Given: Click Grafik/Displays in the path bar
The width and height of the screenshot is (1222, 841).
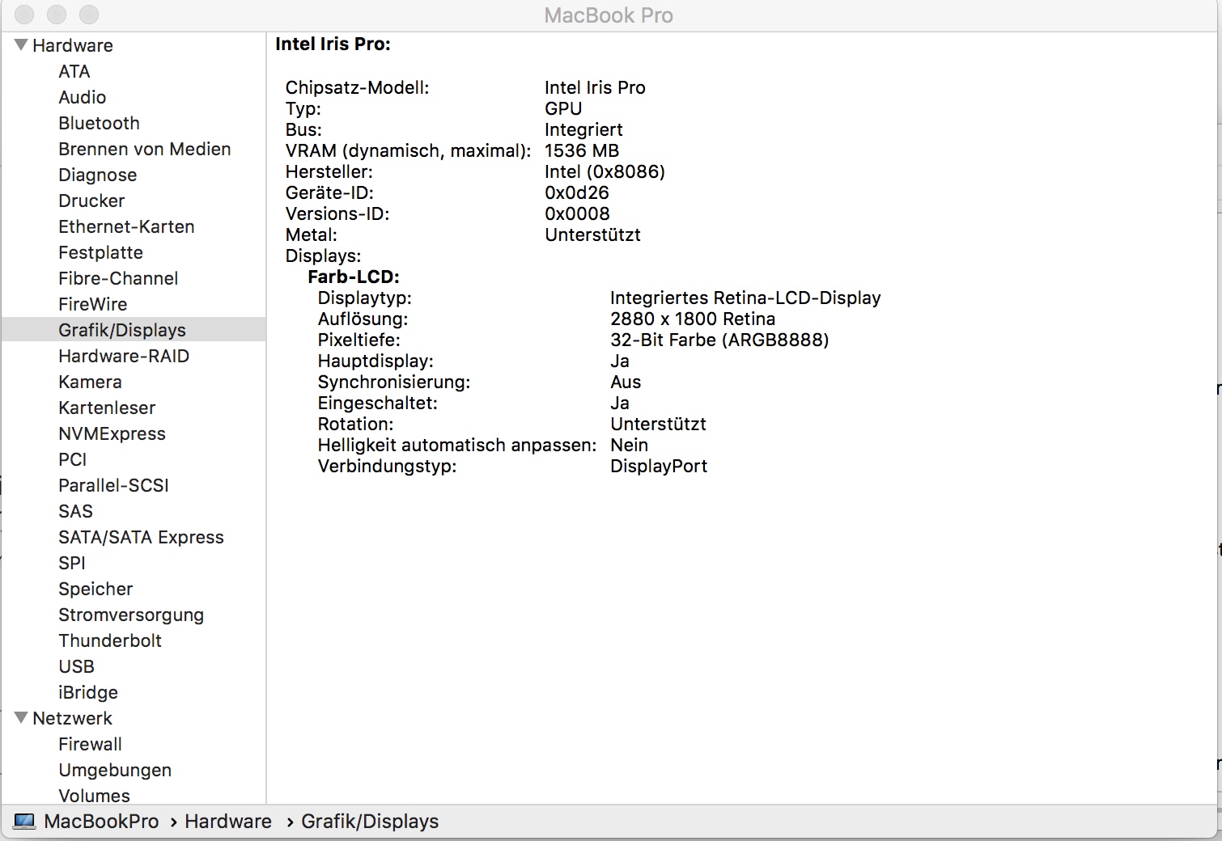Looking at the screenshot, I should point(370,822).
